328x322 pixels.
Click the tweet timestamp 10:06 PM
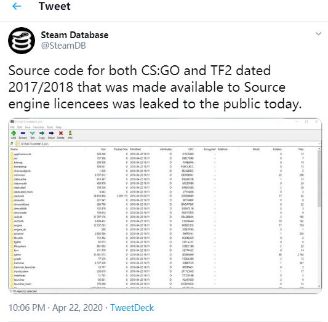point(27,308)
